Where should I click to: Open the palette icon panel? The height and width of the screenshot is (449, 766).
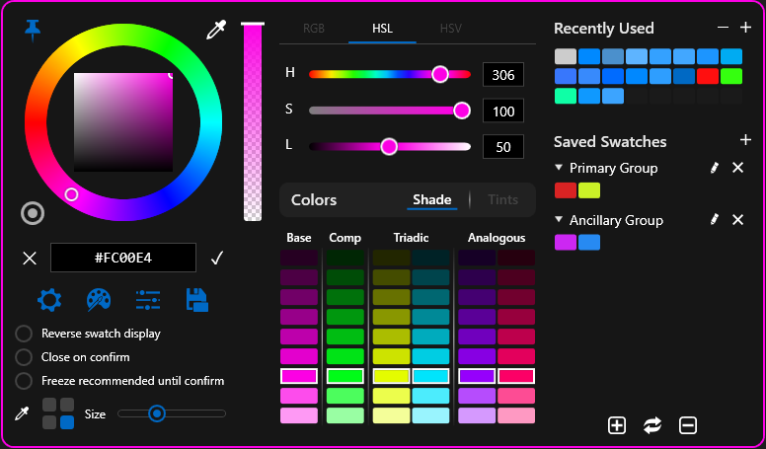point(99,300)
